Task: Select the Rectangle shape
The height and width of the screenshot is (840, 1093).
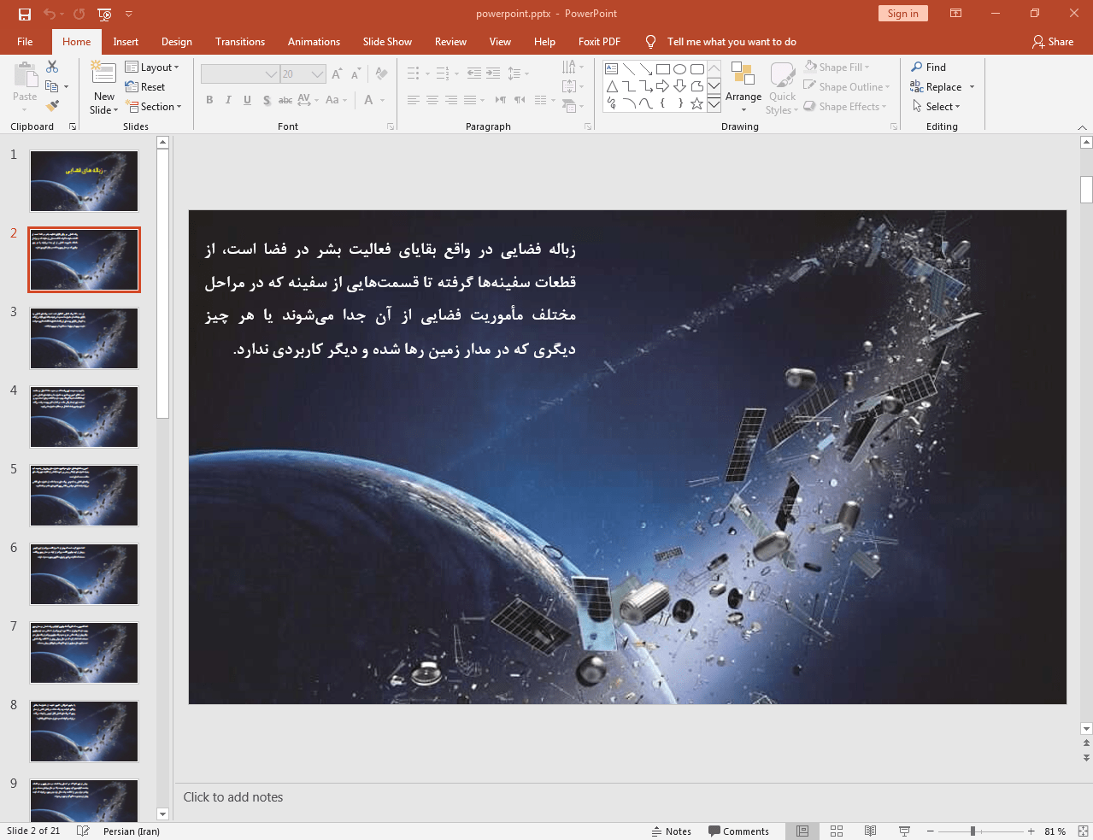Action: click(x=663, y=68)
